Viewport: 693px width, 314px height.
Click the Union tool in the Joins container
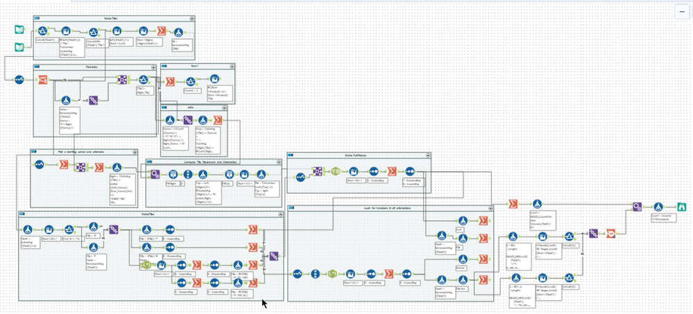[188, 120]
